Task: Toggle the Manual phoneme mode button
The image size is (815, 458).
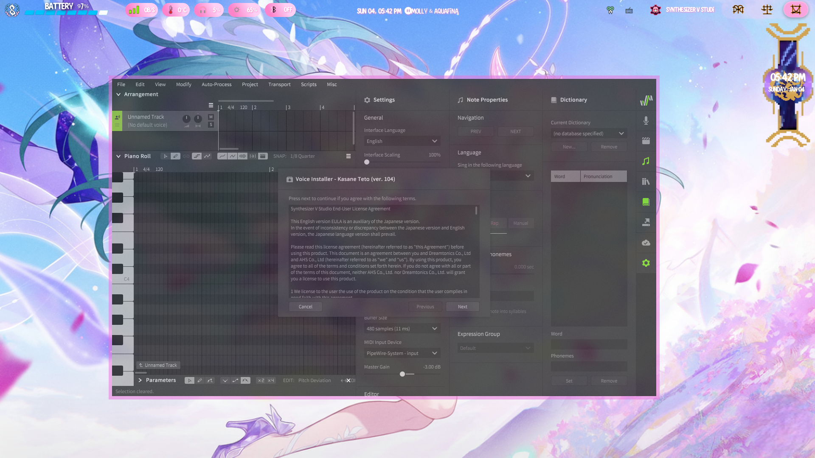Action: pyautogui.click(x=520, y=223)
